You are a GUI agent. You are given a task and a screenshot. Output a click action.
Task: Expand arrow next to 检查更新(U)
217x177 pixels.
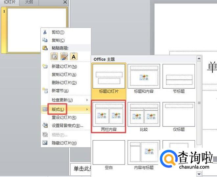click(x=87, y=100)
